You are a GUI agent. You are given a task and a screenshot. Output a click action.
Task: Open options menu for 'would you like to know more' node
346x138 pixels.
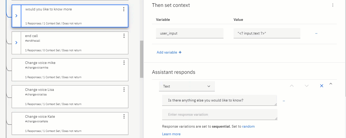[x=124, y=9]
